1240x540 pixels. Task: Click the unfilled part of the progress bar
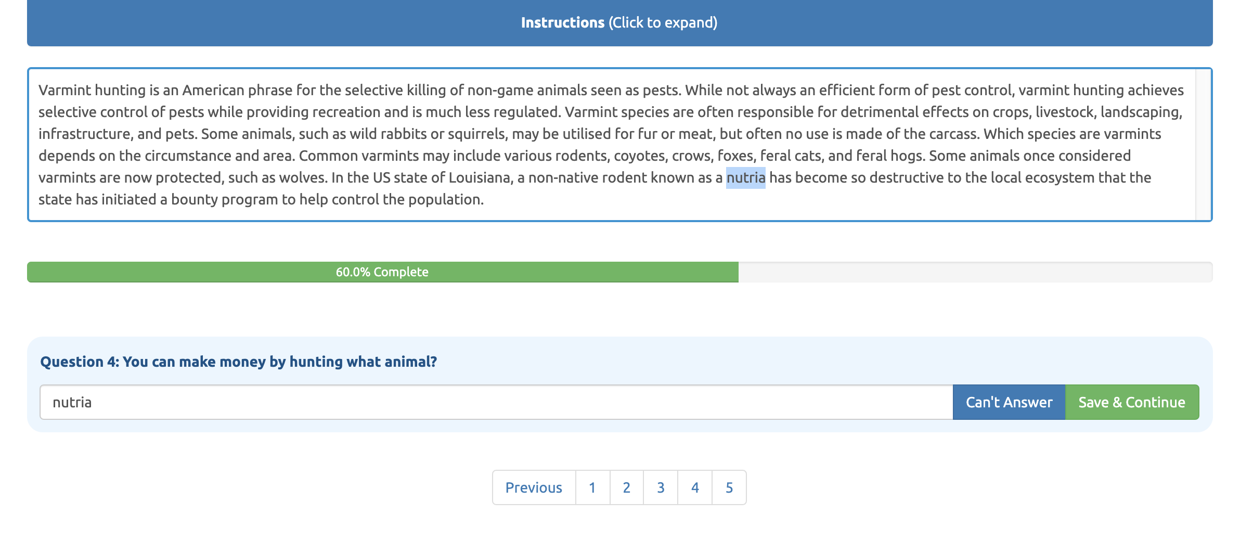975,272
